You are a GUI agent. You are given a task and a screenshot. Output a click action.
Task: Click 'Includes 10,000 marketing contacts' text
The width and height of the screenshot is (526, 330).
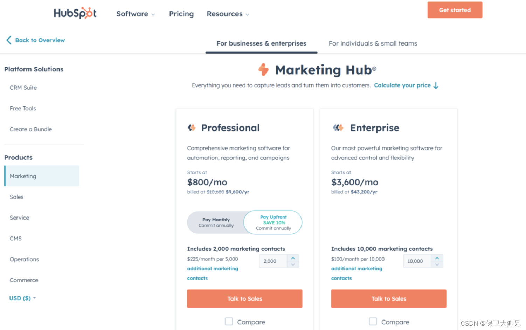(x=382, y=249)
